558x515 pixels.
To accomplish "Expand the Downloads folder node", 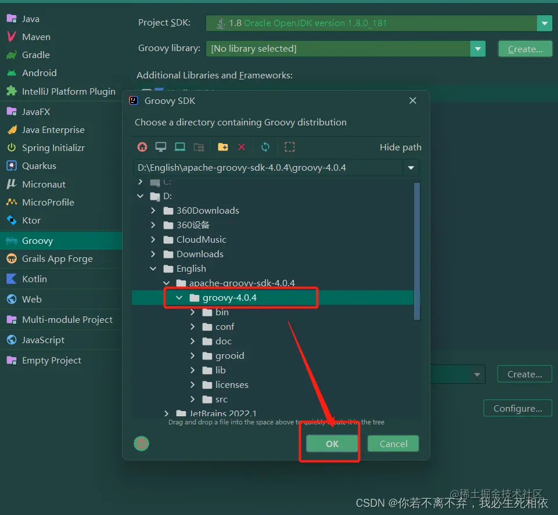I will pos(153,254).
